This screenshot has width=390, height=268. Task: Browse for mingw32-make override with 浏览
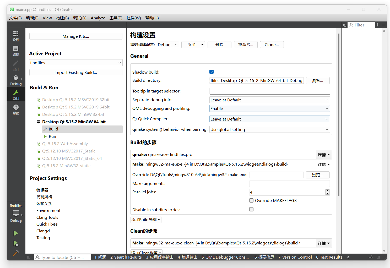pyautogui.click(x=318, y=175)
